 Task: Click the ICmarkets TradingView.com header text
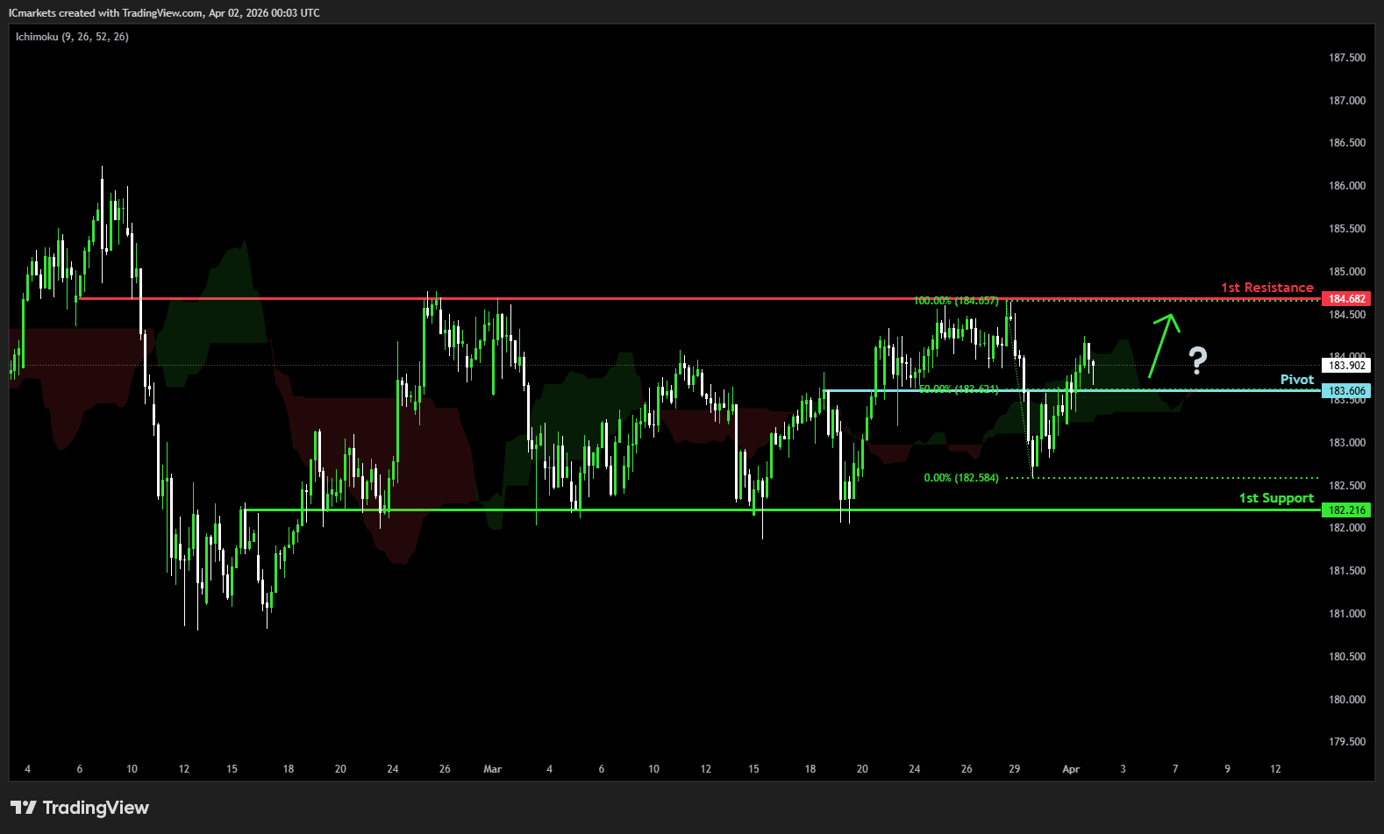tap(164, 13)
